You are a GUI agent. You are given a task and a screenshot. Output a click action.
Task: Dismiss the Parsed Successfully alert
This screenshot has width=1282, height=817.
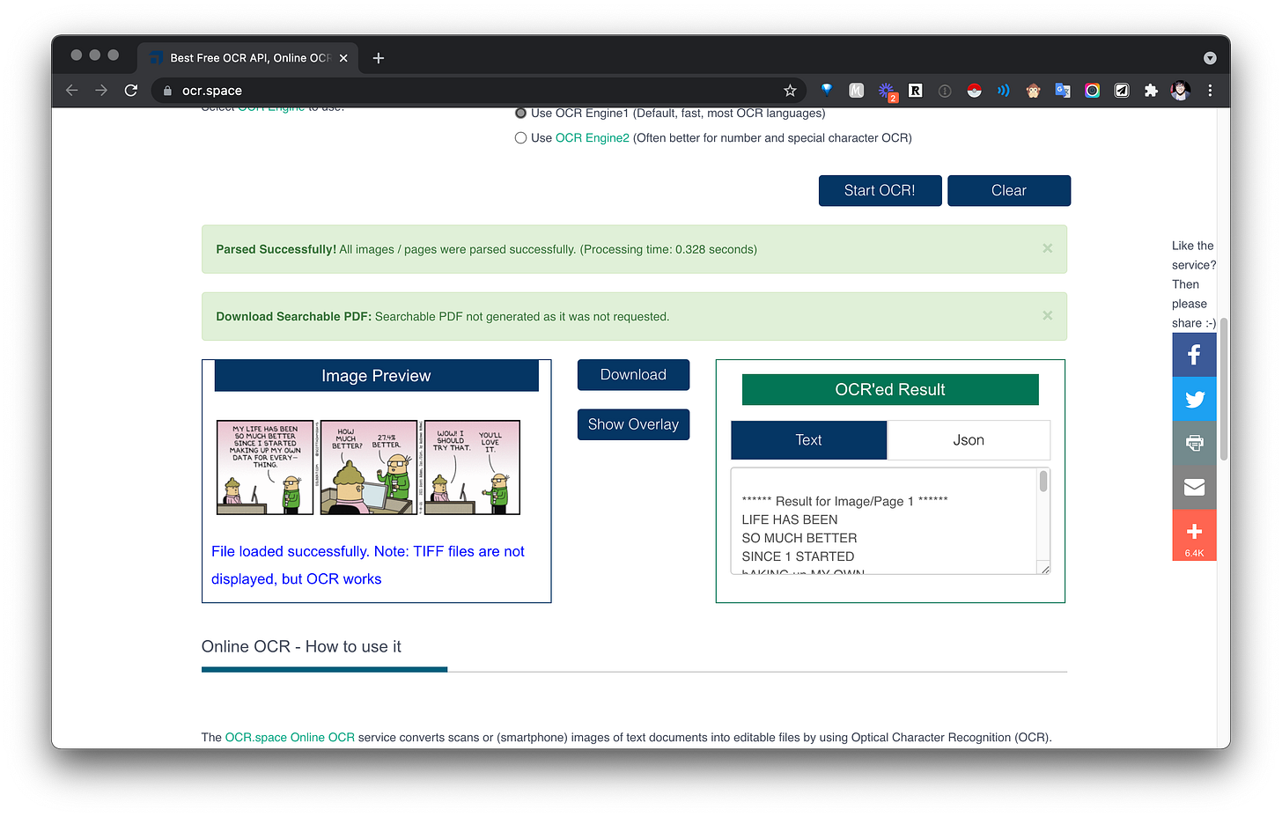pos(1047,248)
